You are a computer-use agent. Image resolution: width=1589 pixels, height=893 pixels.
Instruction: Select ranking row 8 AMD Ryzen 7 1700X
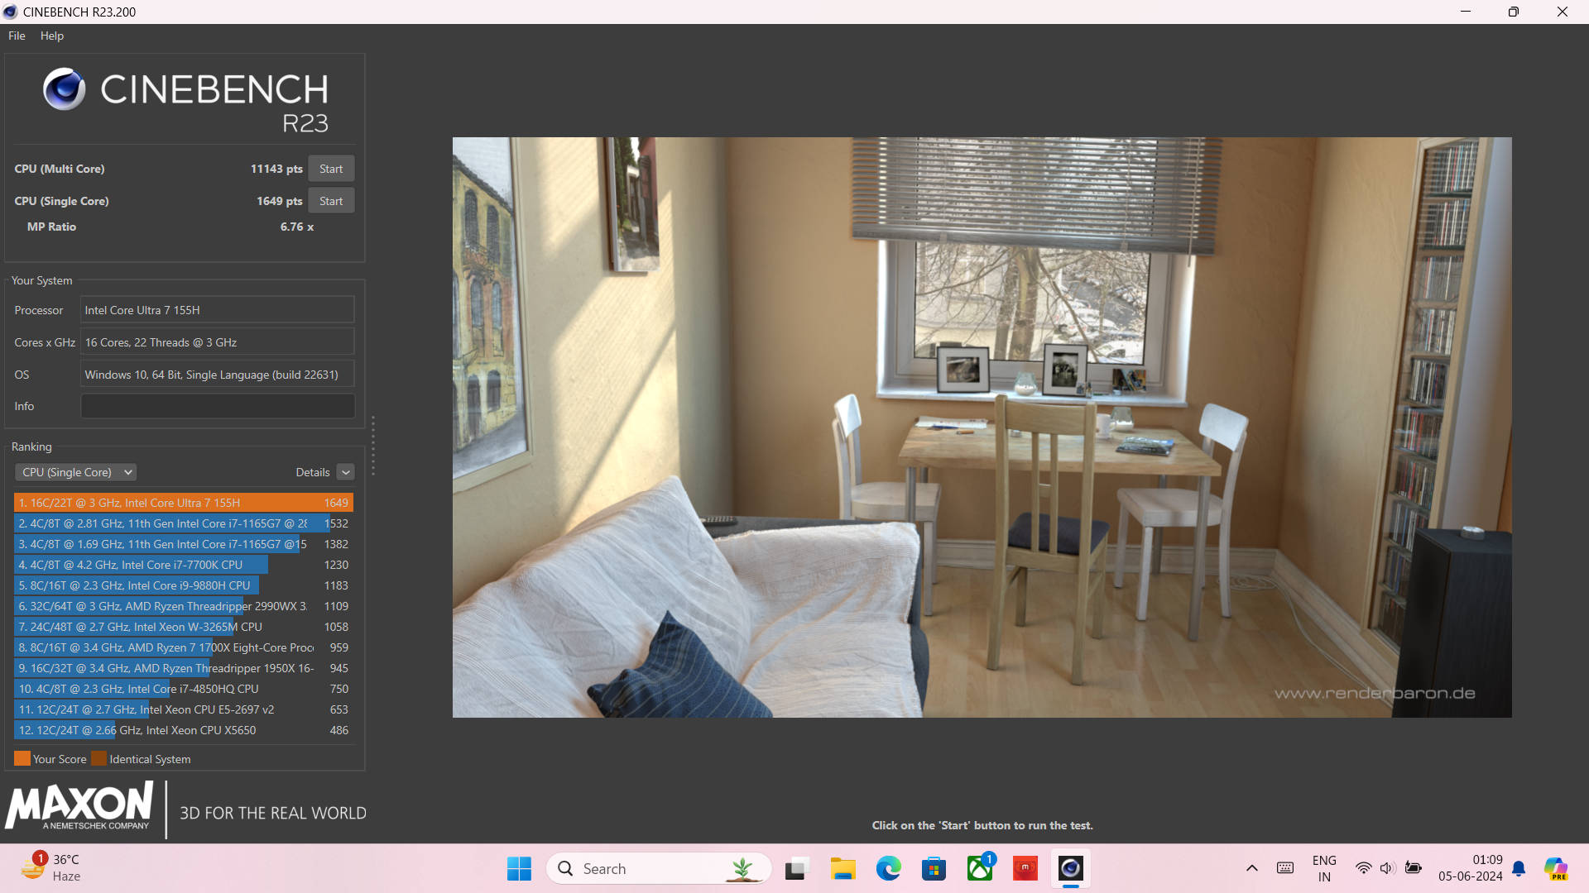point(184,647)
